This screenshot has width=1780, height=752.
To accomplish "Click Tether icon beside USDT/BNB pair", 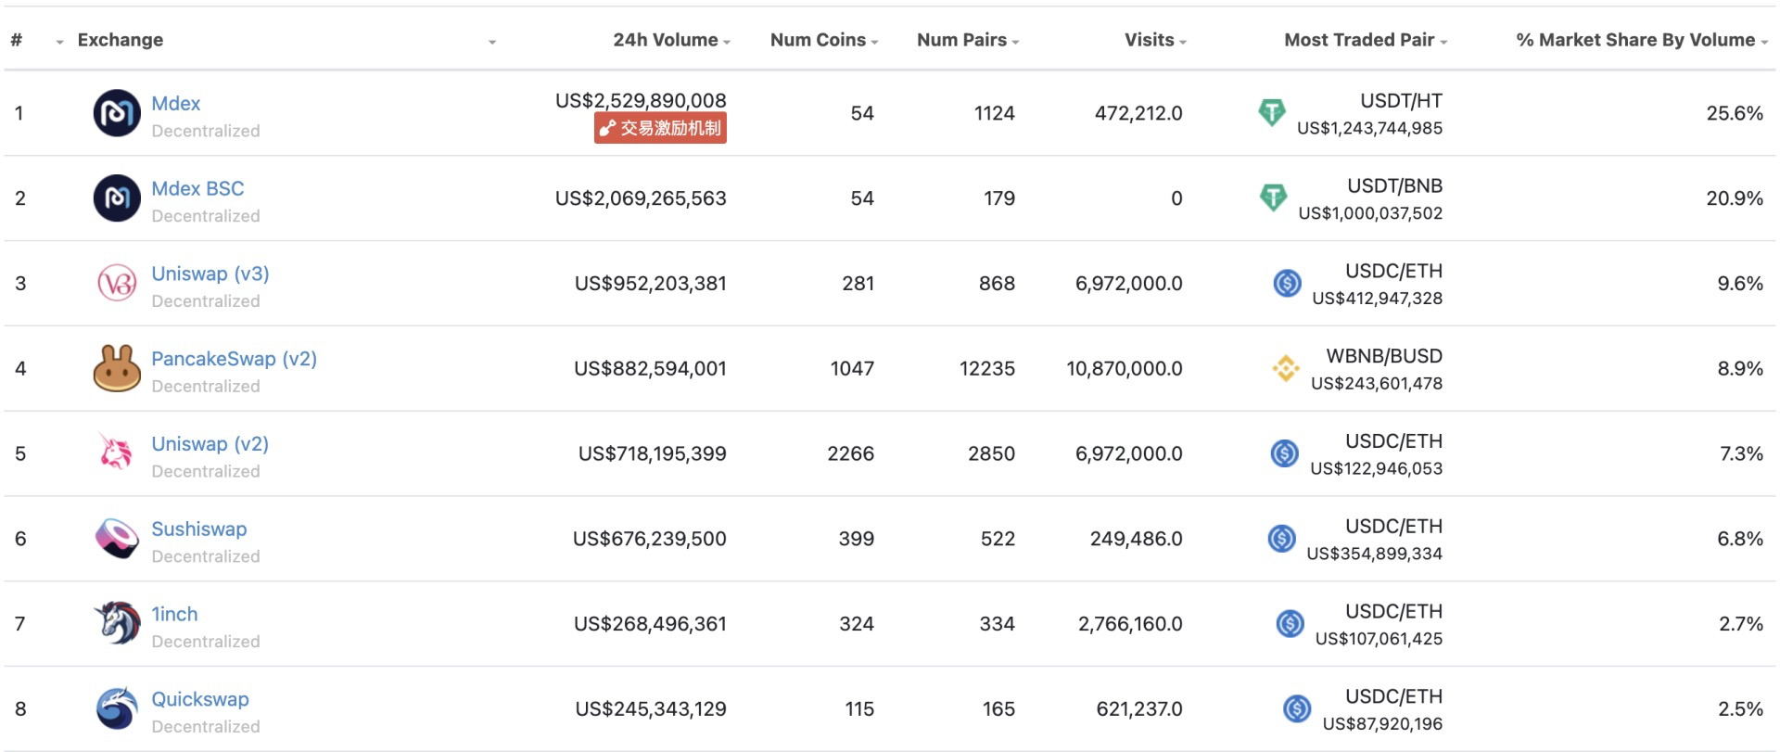I will coord(1274,198).
